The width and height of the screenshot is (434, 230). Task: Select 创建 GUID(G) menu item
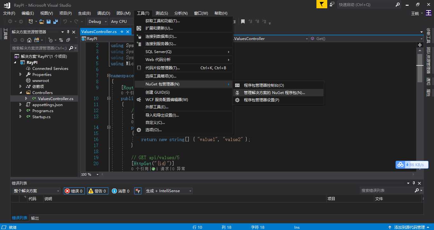point(184,92)
